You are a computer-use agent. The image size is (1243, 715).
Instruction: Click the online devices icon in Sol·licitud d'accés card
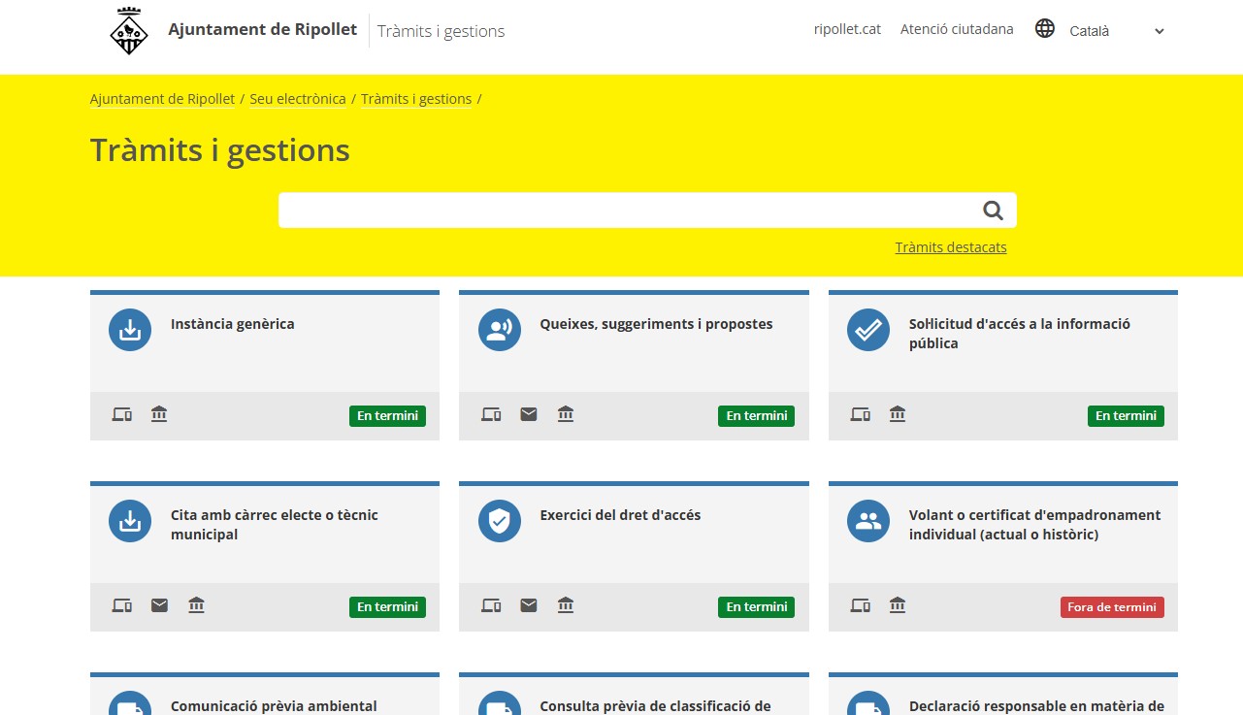pyautogui.click(x=861, y=414)
